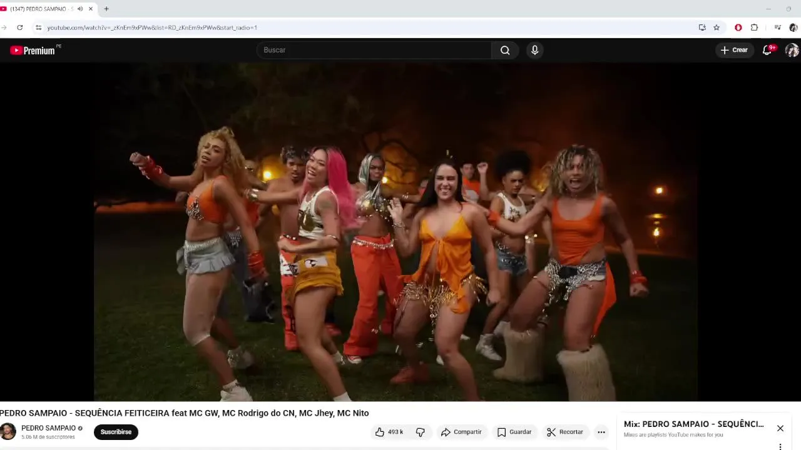Open PEDRO SAMPAIO channel avatar
Image resolution: width=801 pixels, height=450 pixels.
[8, 431]
